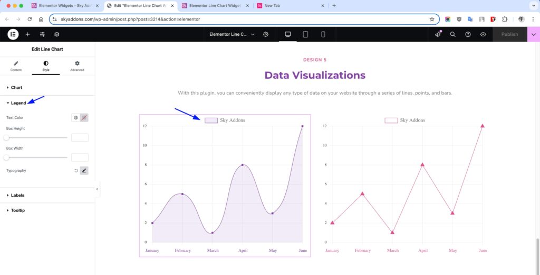Collapse the Legend section
This screenshot has width=540, height=275.
[47, 103]
